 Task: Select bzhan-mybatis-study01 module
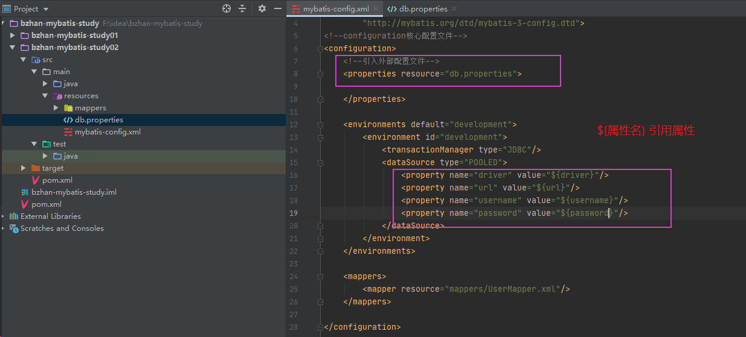(x=75, y=36)
